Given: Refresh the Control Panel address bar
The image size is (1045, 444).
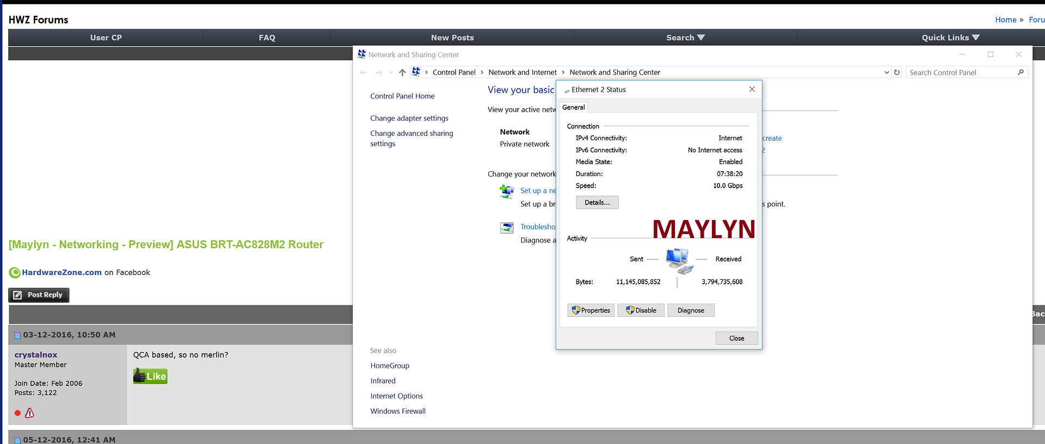Looking at the screenshot, I should (897, 72).
